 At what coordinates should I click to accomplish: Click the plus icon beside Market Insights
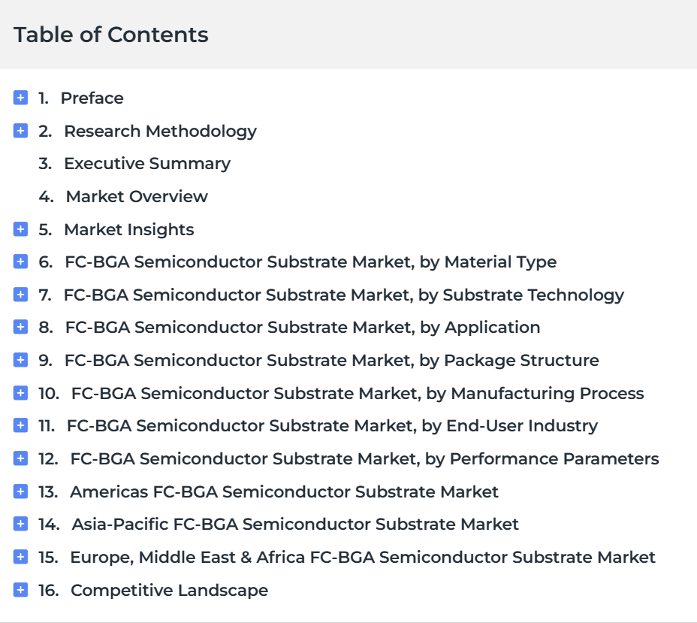[x=20, y=229]
